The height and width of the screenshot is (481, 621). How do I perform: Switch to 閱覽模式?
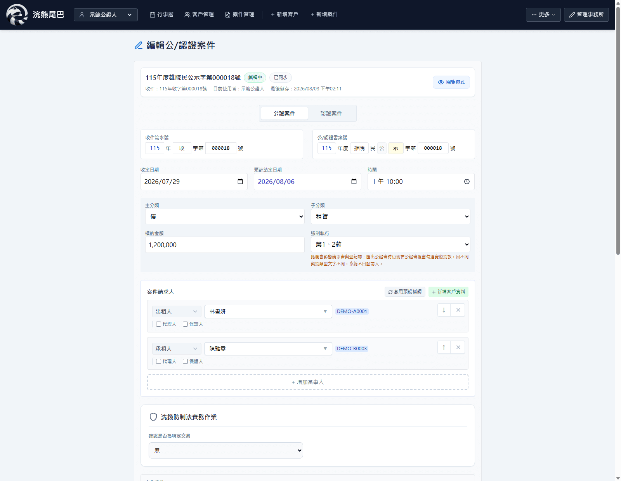click(x=451, y=82)
